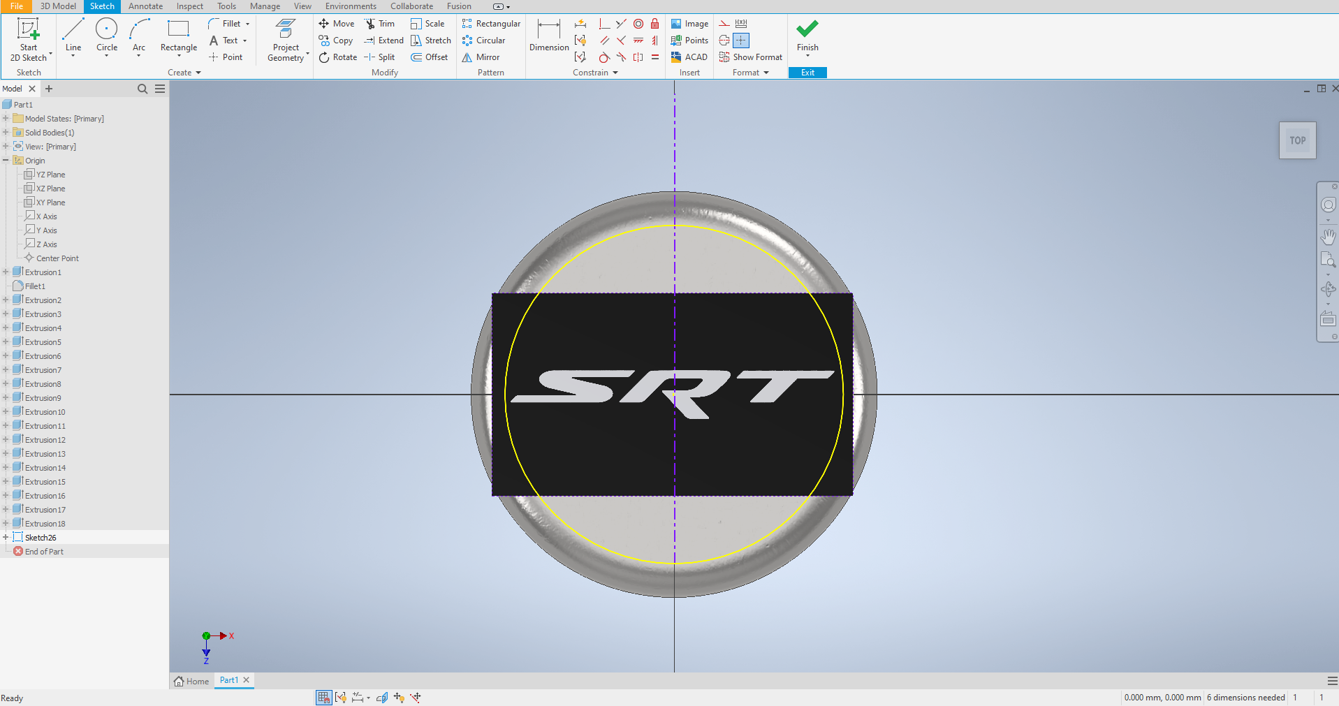Screen dimensions: 1339x706
Task: Open the Text tool dropdown arrow
Action: (245, 41)
